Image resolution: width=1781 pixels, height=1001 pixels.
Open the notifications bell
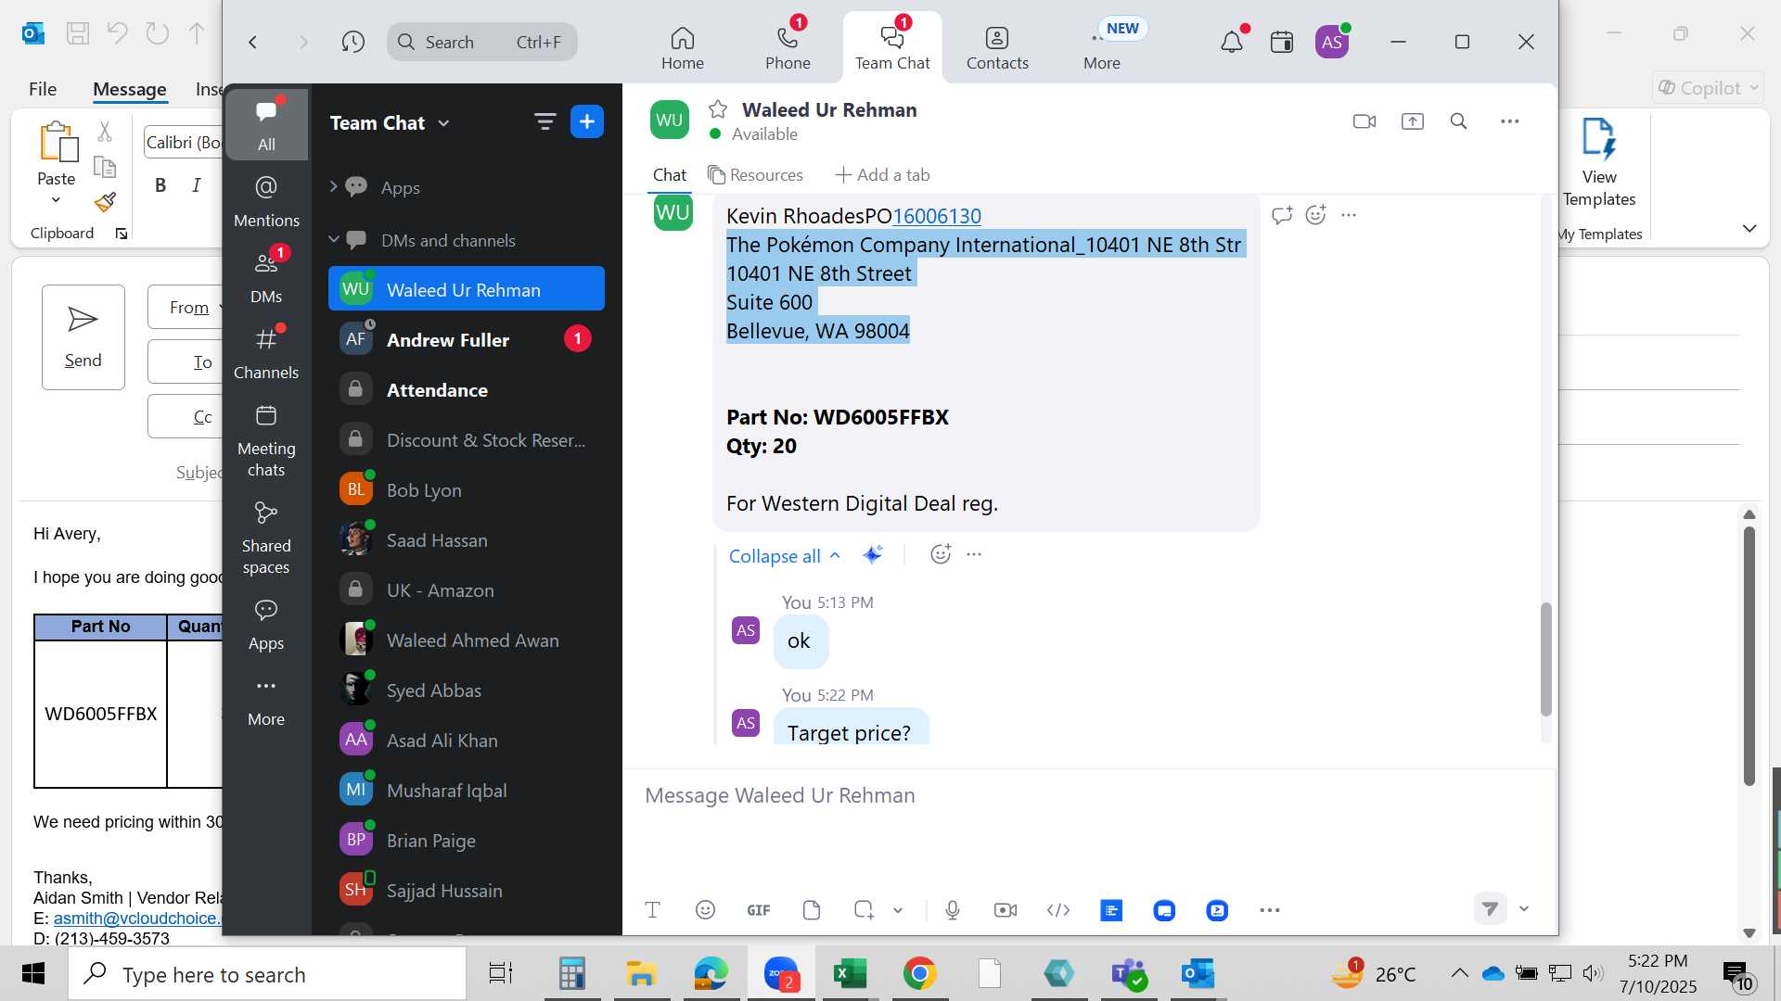coord(1231,42)
